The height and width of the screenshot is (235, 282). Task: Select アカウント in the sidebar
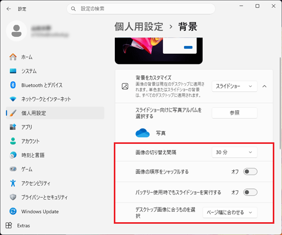(x=55, y=141)
